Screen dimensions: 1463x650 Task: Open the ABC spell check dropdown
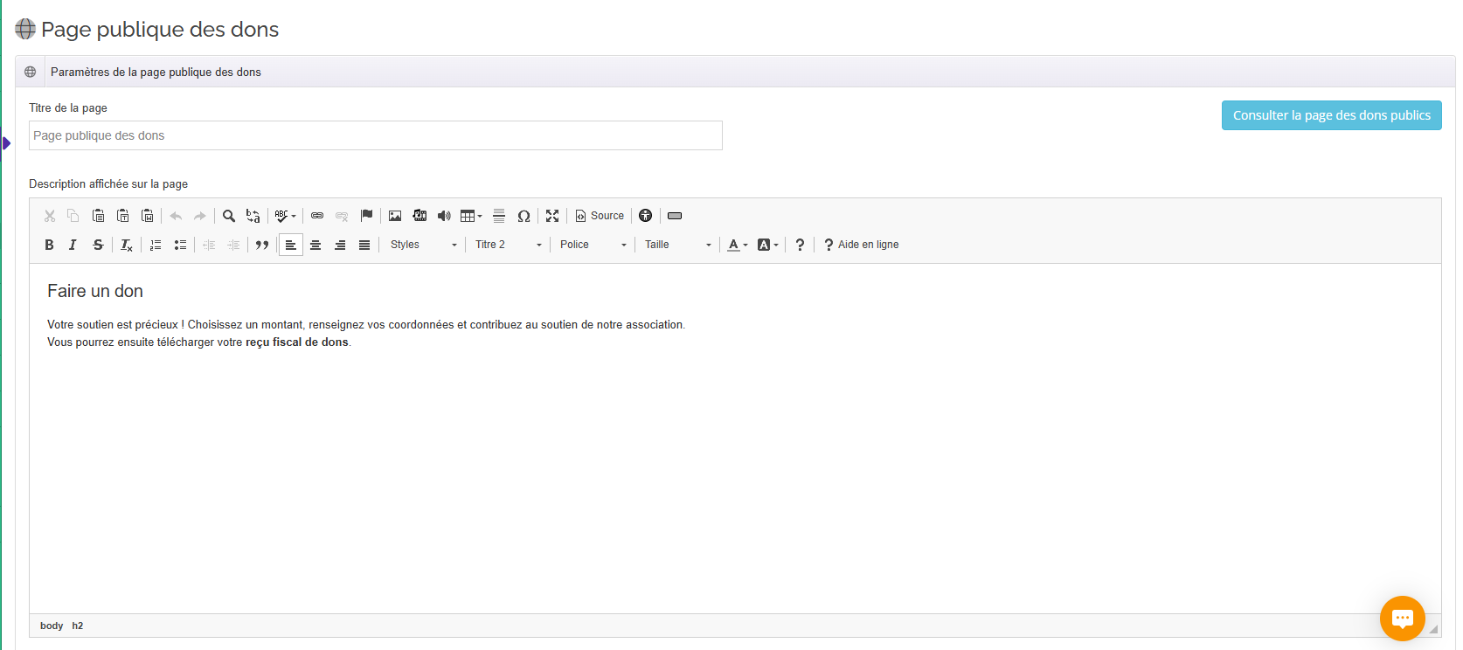pos(286,216)
